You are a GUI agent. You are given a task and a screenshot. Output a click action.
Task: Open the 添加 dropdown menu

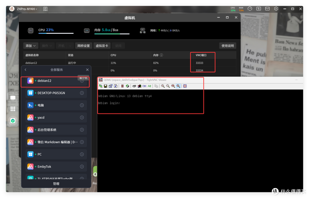tap(31, 46)
